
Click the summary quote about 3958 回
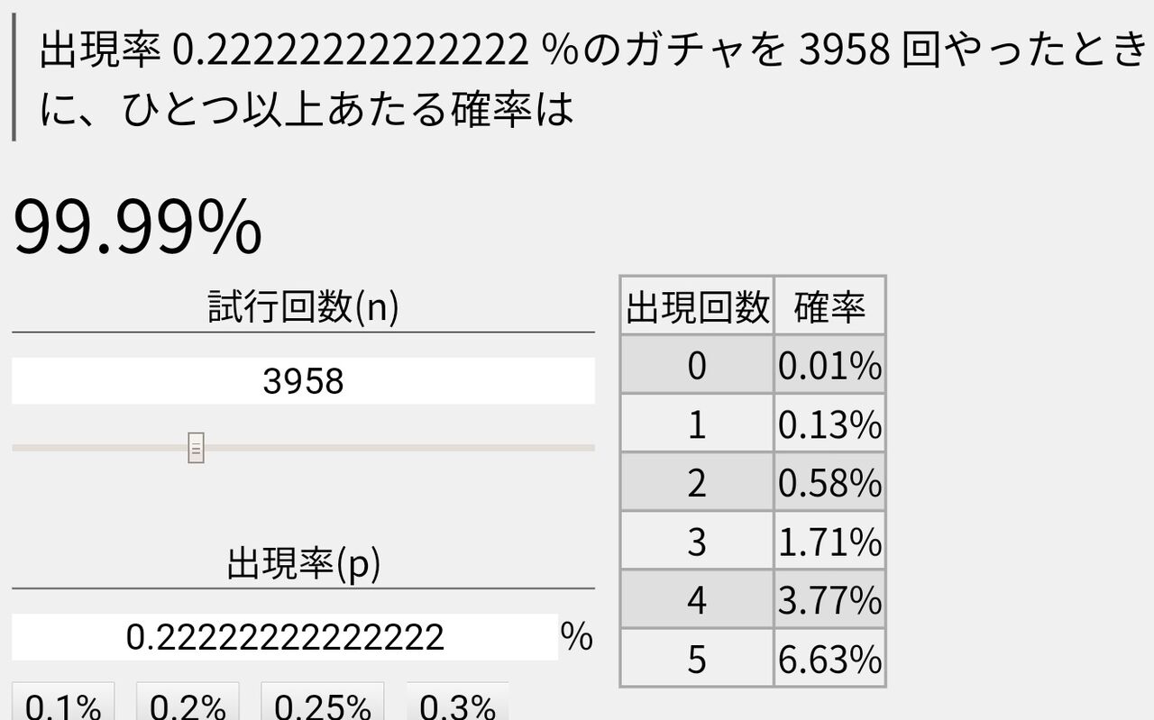(x=592, y=81)
